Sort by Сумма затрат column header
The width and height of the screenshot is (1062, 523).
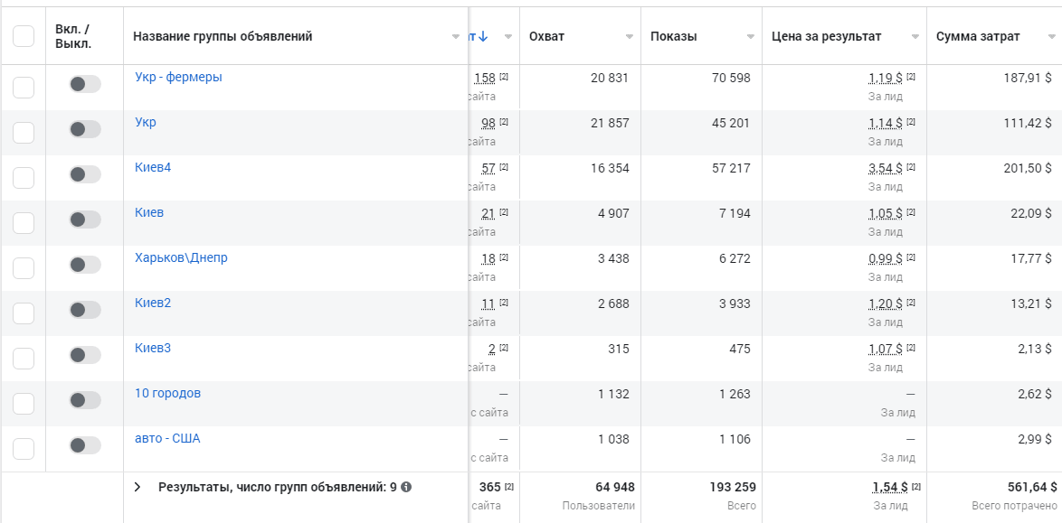tap(978, 36)
